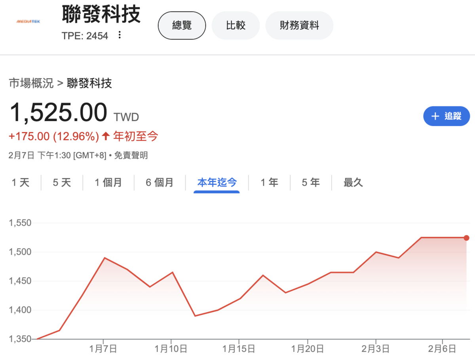Switch chart to the 1 年 range
The height and width of the screenshot is (359, 475).
pyautogui.click(x=269, y=182)
